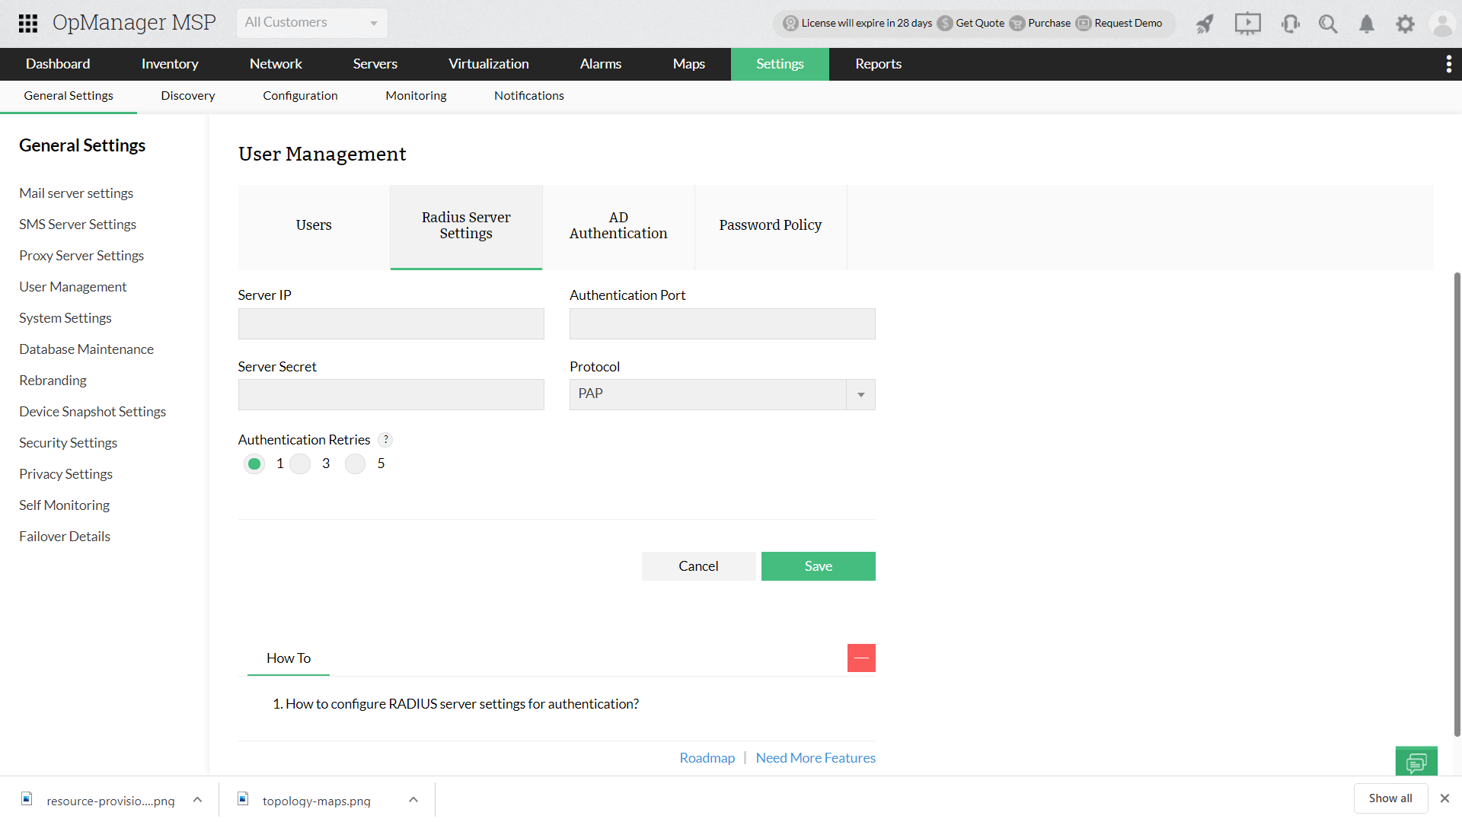Open the presentation screen icon

[1247, 24]
